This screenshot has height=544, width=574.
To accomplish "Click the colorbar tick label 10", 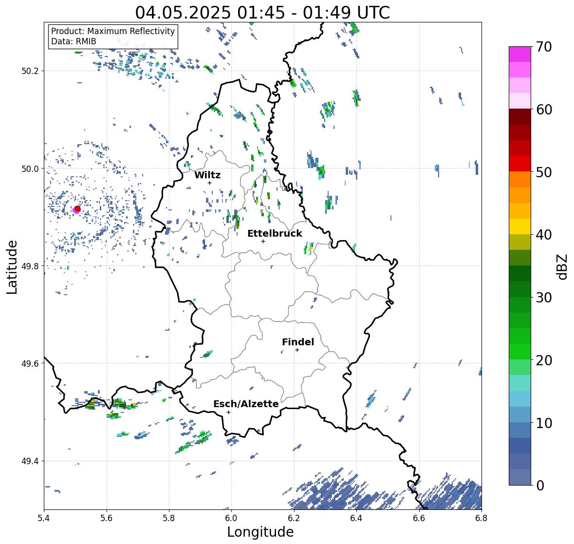I will pos(544,423).
